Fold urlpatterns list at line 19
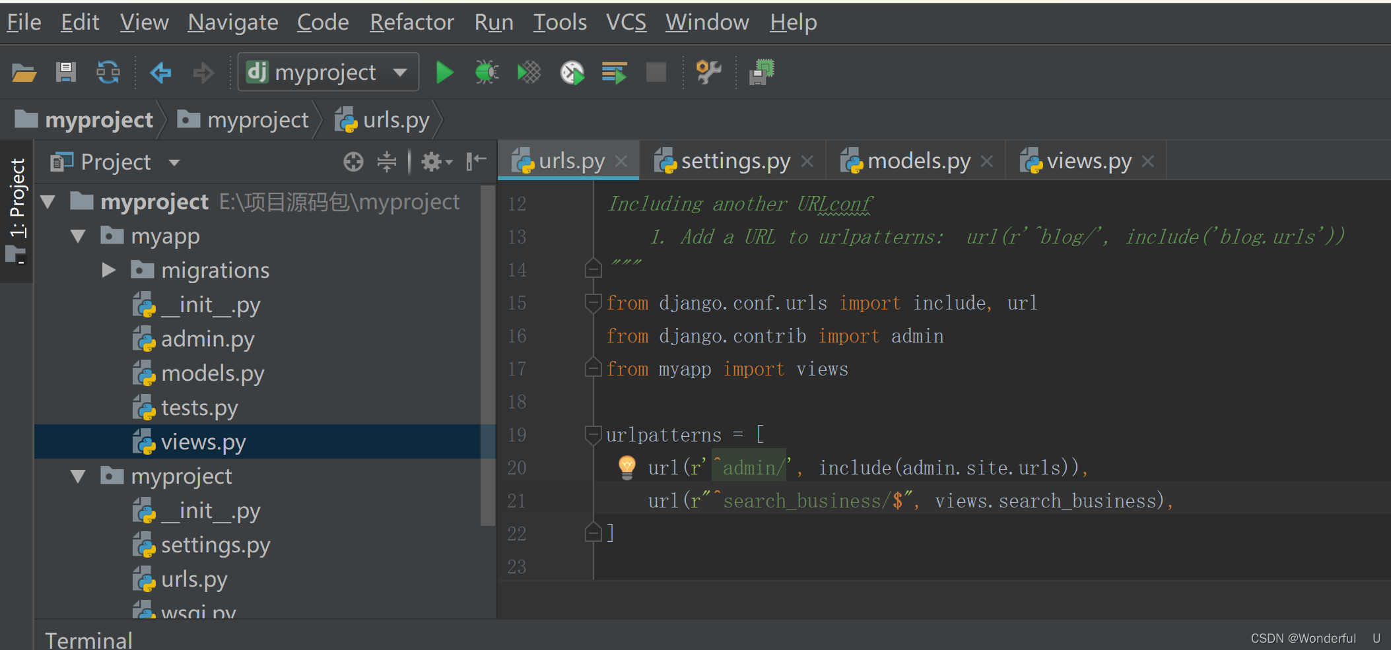The image size is (1391, 650). [593, 435]
